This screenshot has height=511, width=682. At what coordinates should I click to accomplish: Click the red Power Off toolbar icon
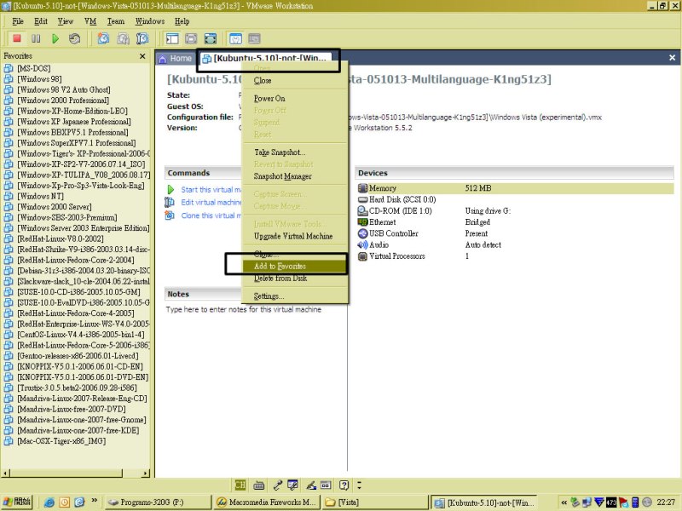[17, 38]
